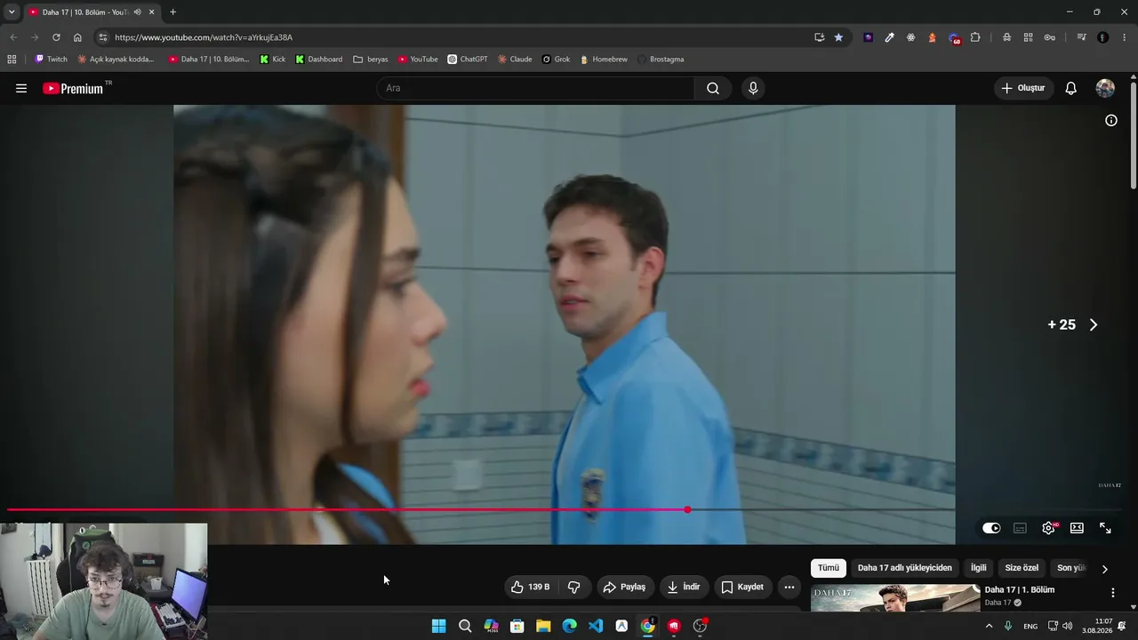Open the beryas bookmarks folder
The image size is (1138, 640).
(x=371, y=60)
